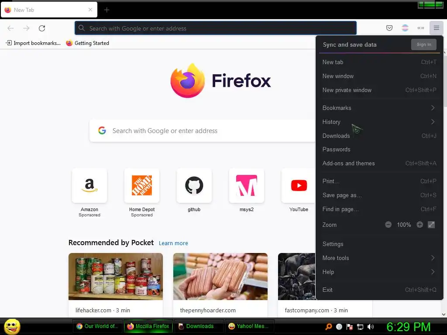
Task: Open Passwords from the menu
Action: point(379,149)
